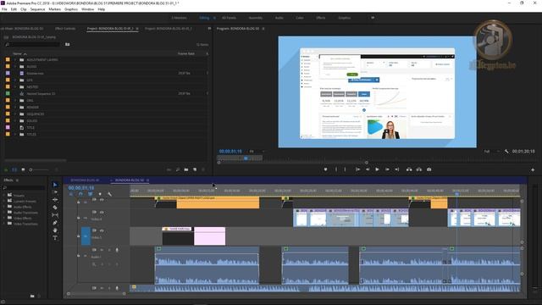The height and width of the screenshot is (305, 542).
Task: Open the Markers menu
Action: pyautogui.click(x=54, y=9)
